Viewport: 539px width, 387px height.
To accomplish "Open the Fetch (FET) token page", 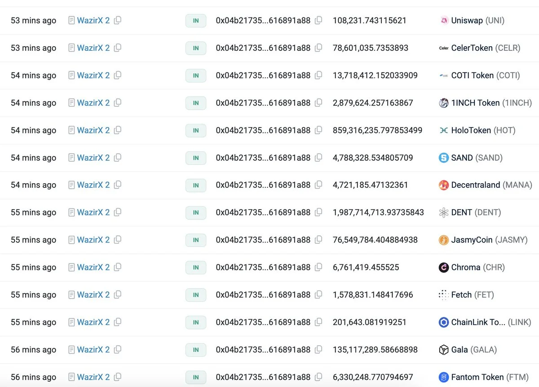I will coord(473,294).
